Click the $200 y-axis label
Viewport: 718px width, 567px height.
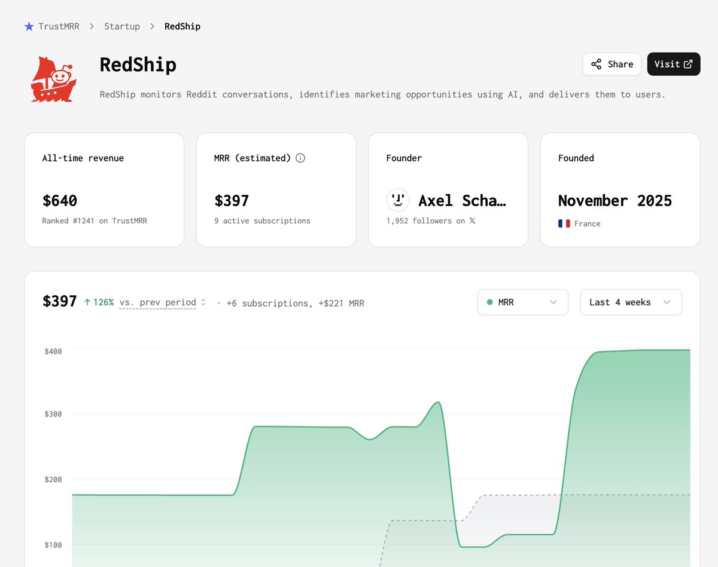tap(53, 480)
